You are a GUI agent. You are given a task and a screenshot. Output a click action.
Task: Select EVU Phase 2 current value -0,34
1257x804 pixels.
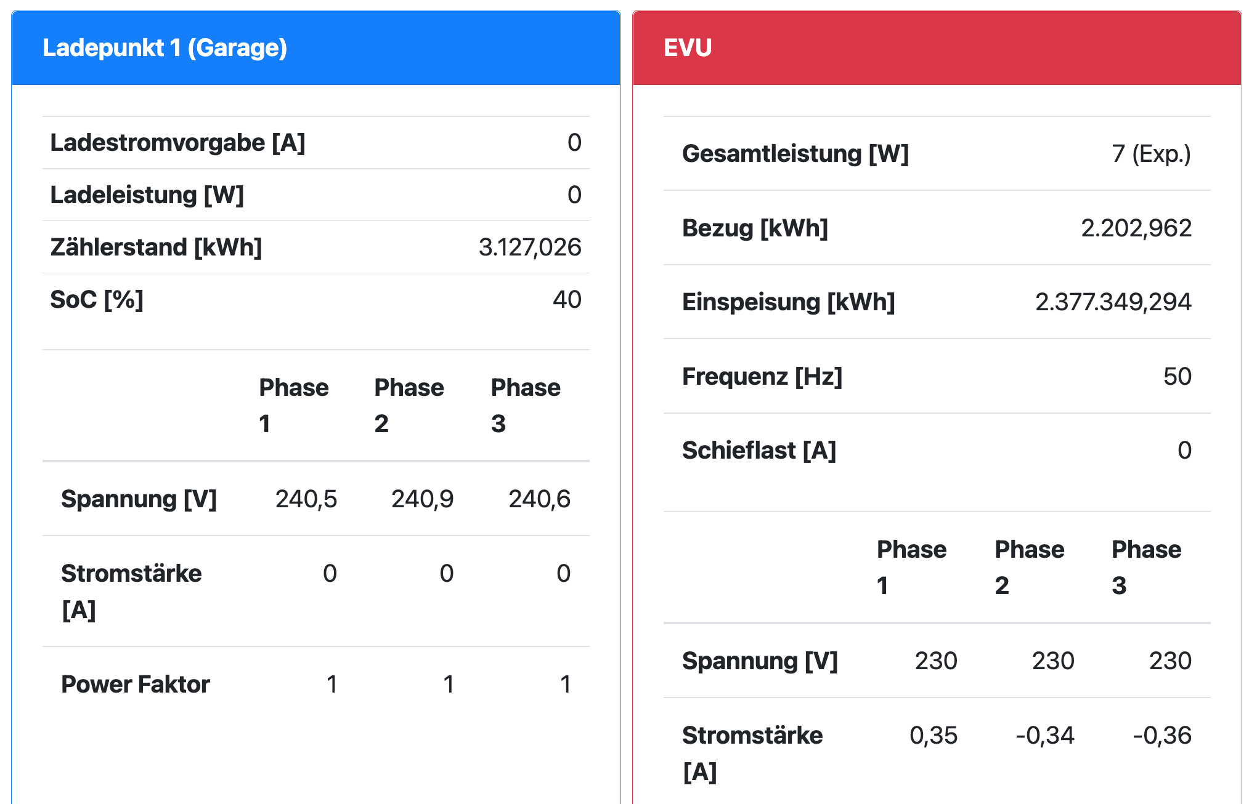click(x=1044, y=736)
